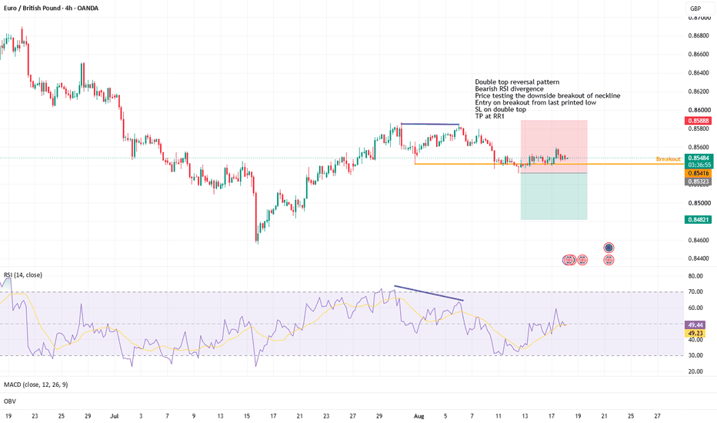Open the middle UK flag economic event icon
Screen dimensions: 717x423
tap(582, 260)
